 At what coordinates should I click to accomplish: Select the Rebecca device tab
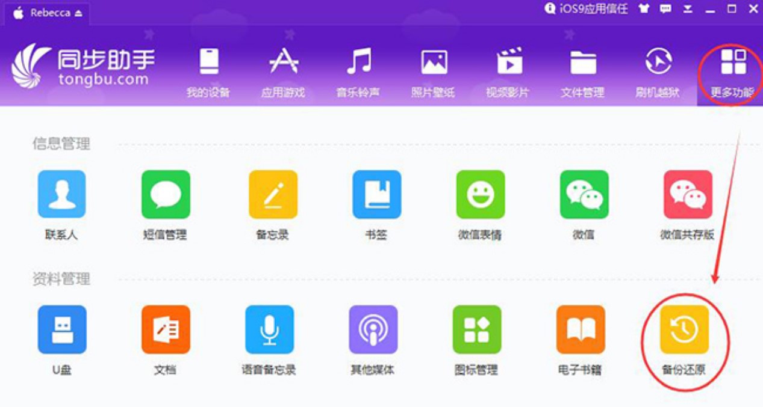point(48,13)
